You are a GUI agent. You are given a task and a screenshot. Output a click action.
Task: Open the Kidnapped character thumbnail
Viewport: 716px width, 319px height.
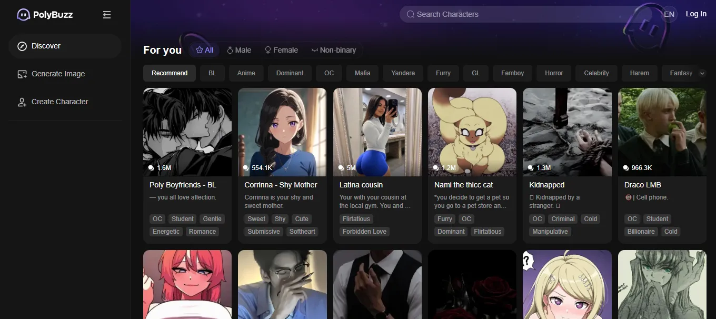[x=567, y=132]
